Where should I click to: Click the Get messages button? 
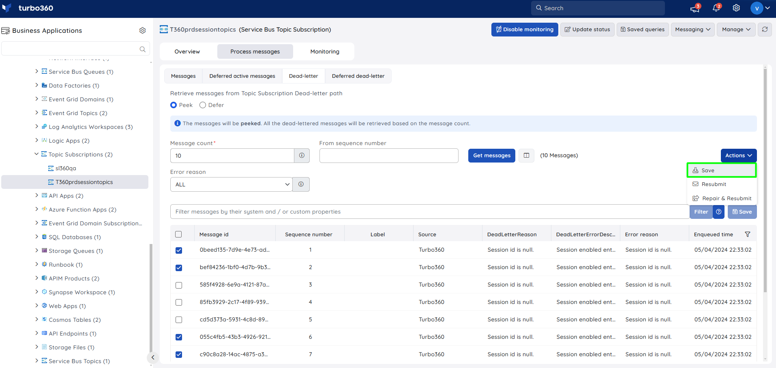point(492,156)
